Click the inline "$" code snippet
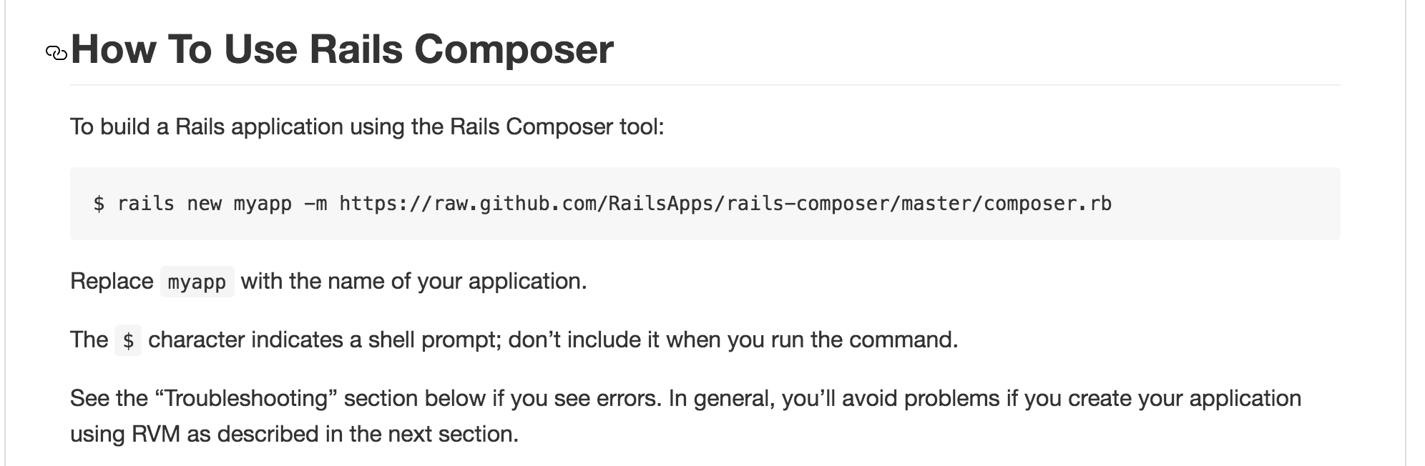 point(128,341)
